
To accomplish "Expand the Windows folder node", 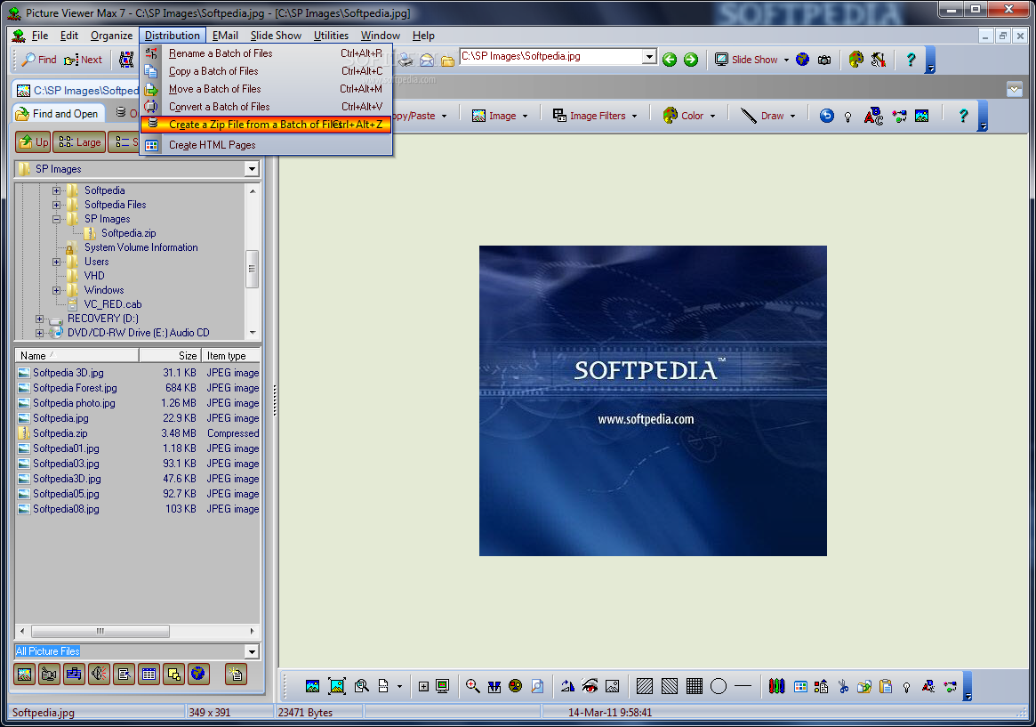I will point(56,290).
